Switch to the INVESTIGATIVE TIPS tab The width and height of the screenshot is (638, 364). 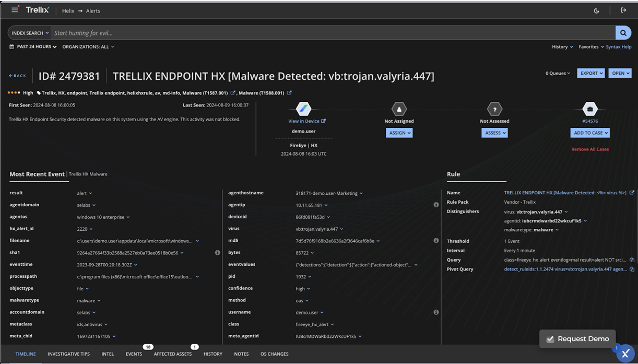[x=68, y=354]
